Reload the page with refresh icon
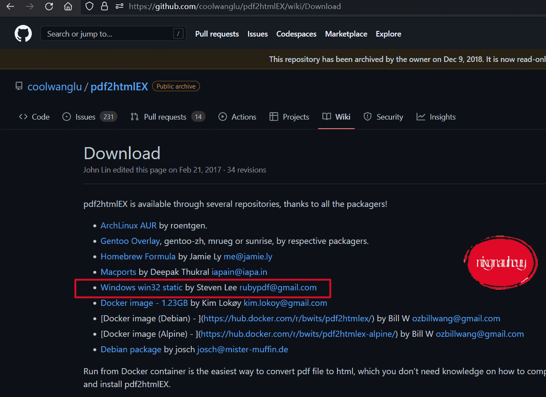This screenshot has height=397, width=546. tap(49, 6)
